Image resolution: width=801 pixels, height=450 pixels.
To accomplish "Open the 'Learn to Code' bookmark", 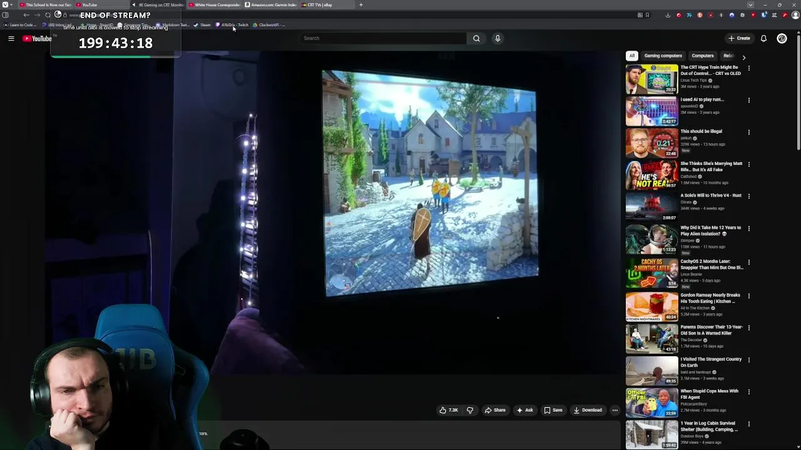I will tap(20, 25).
